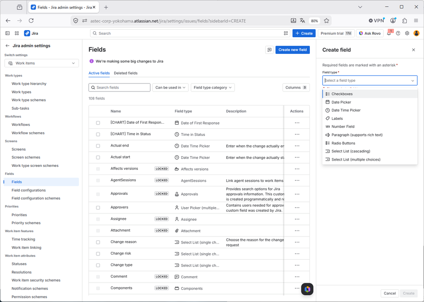Switch to the Deleted fields tab
Viewport: 424px width, 302px height.
[126, 73]
